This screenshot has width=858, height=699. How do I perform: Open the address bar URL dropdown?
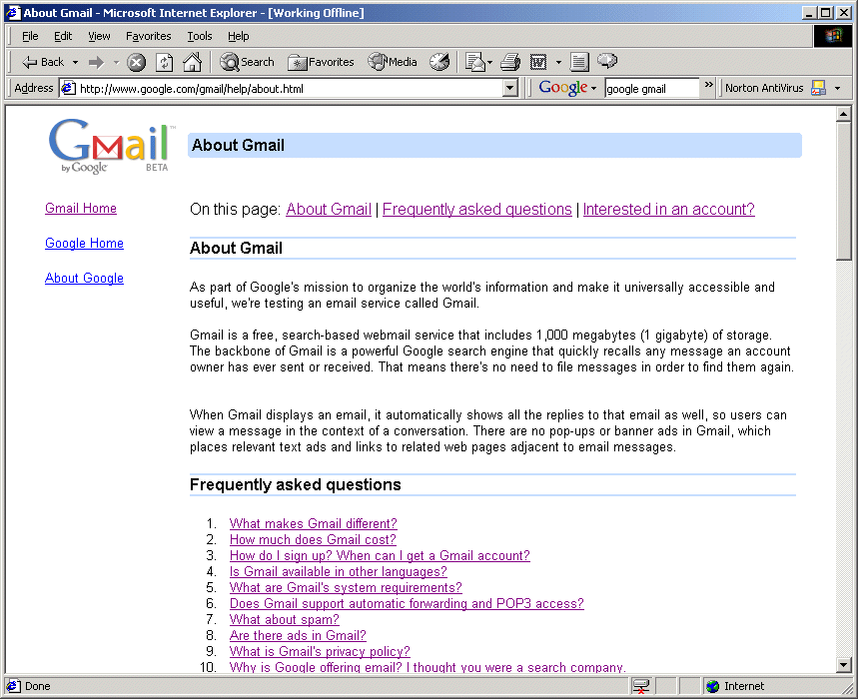[x=510, y=88]
